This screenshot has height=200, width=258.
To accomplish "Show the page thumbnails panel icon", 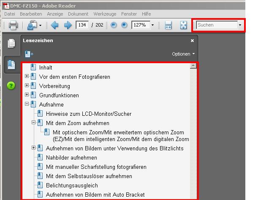I will tap(11, 44).
